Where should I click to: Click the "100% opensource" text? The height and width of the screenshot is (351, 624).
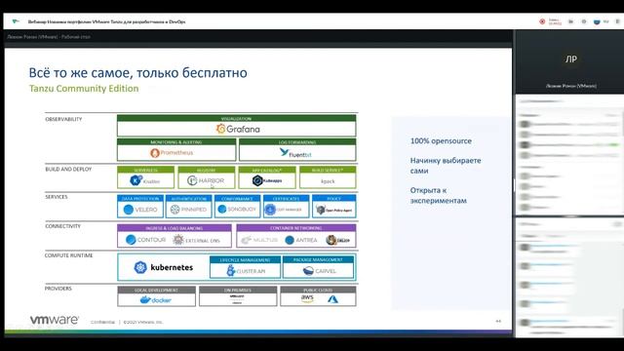pyautogui.click(x=441, y=140)
